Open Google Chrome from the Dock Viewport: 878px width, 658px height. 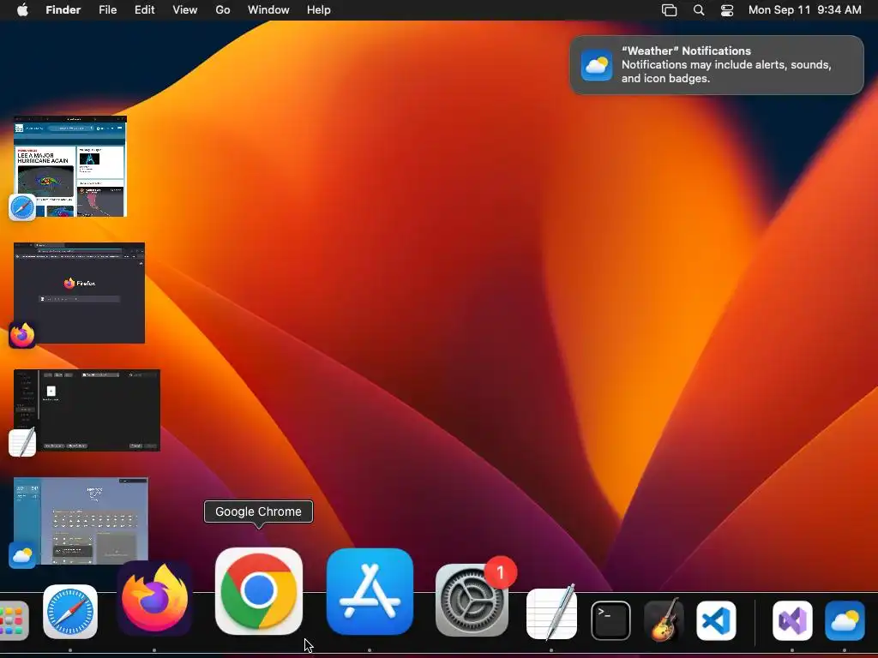pyautogui.click(x=259, y=591)
